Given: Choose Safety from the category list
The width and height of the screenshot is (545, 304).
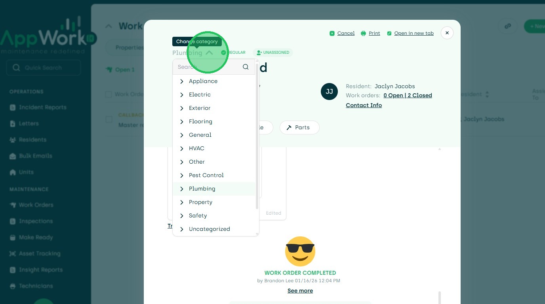Looking at the screenshot, I should click(214, 215).
